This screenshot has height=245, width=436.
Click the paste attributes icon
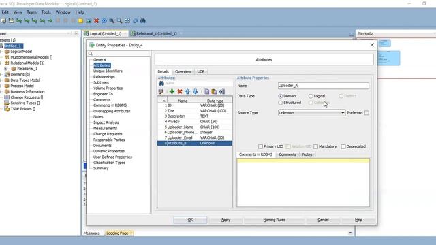214,91
